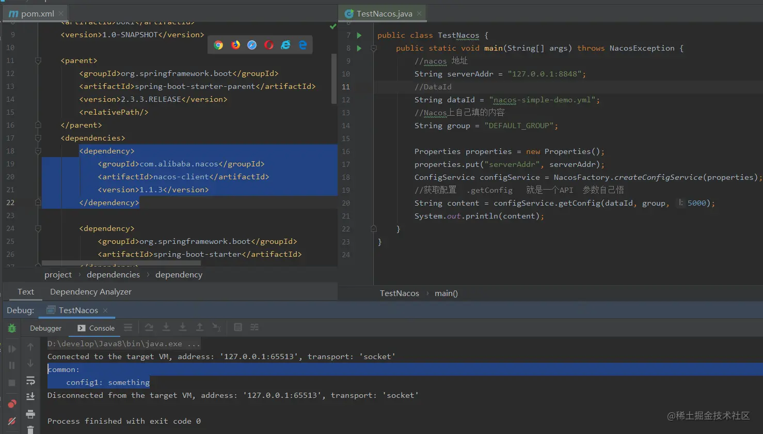Viewport: 763px width, 434px height.
Task: Toggle Mute Breakpoints icon
Action: (x=12, y=421)
